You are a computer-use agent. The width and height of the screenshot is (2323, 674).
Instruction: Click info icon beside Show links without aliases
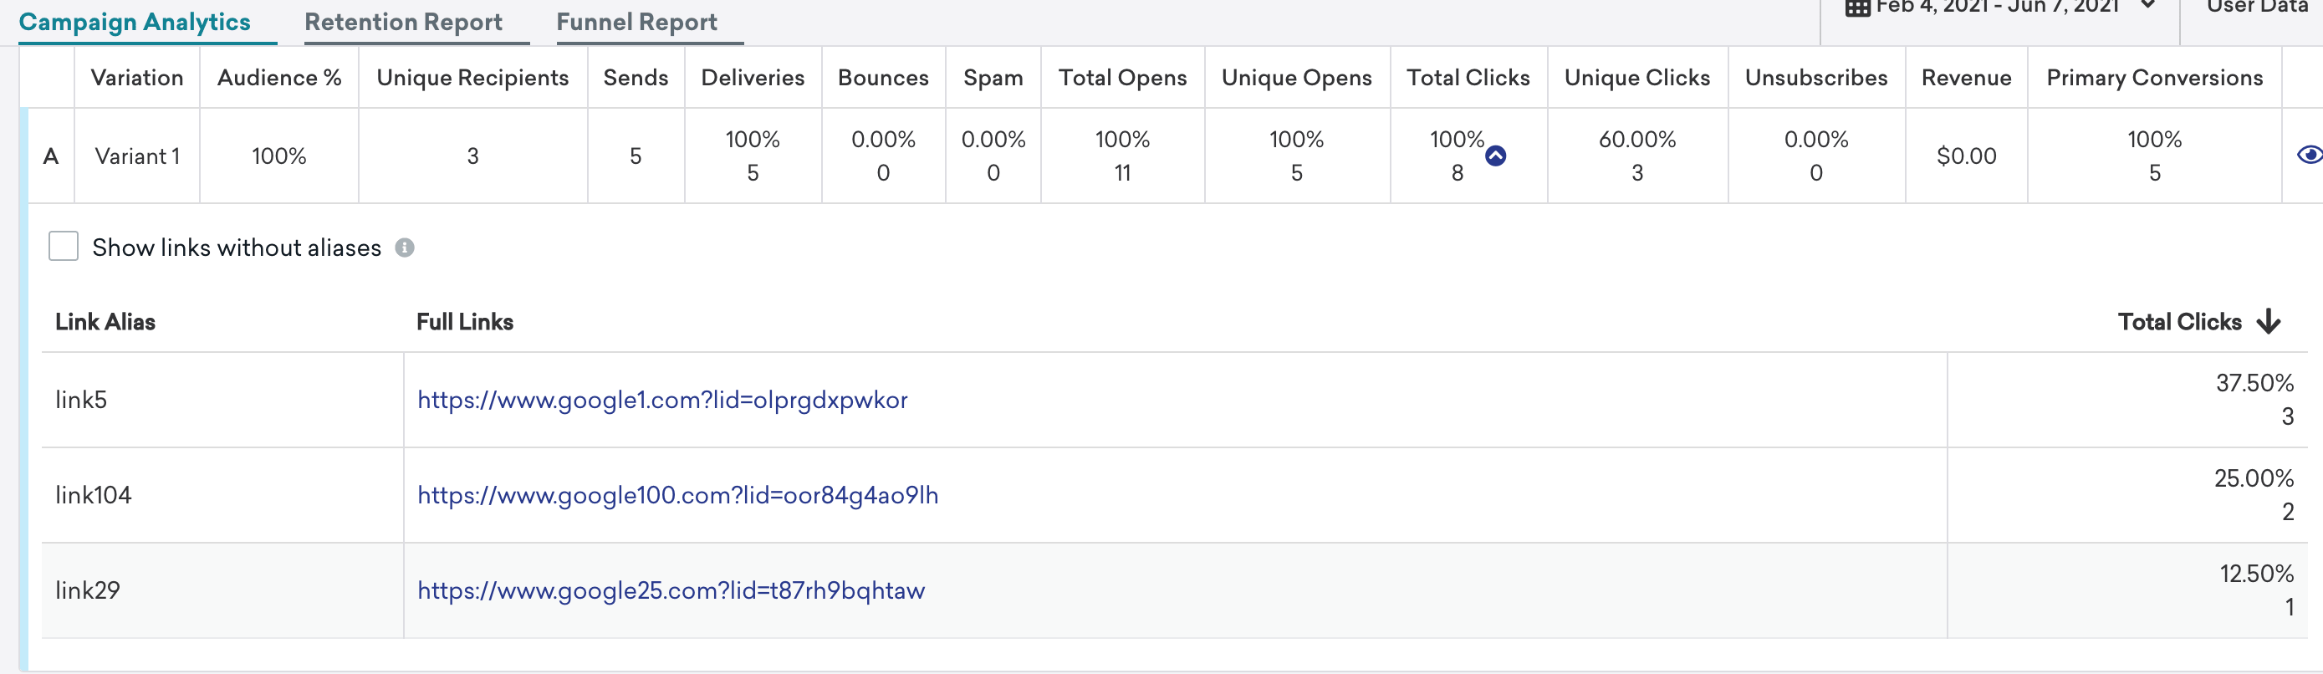[x=405, y=248]
